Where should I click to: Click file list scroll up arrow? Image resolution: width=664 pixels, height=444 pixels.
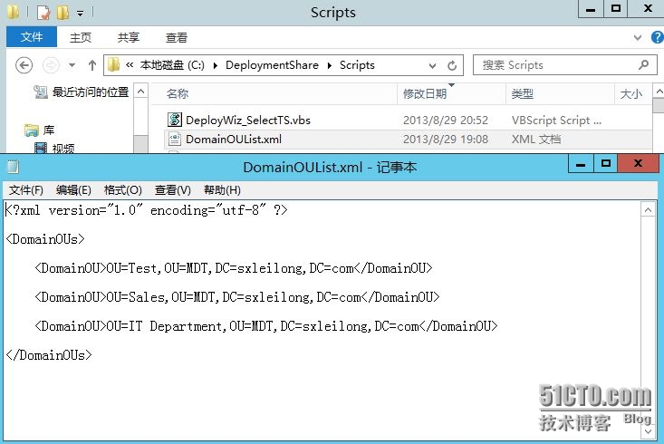coord(659,91)
